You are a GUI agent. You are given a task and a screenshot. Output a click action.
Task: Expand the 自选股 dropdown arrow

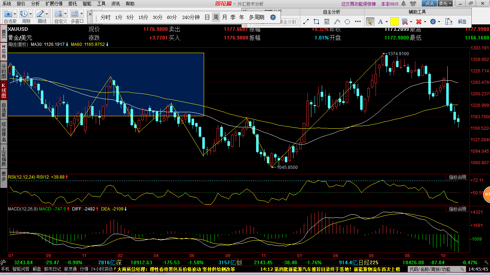15,14
